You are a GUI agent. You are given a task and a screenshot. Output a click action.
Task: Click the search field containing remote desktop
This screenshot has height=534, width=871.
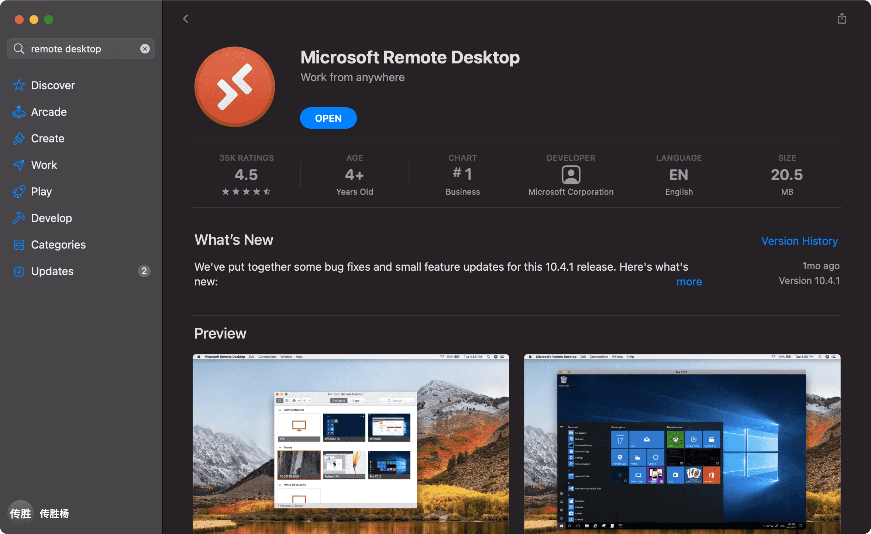pyautogui.click(x=81, y=49)
